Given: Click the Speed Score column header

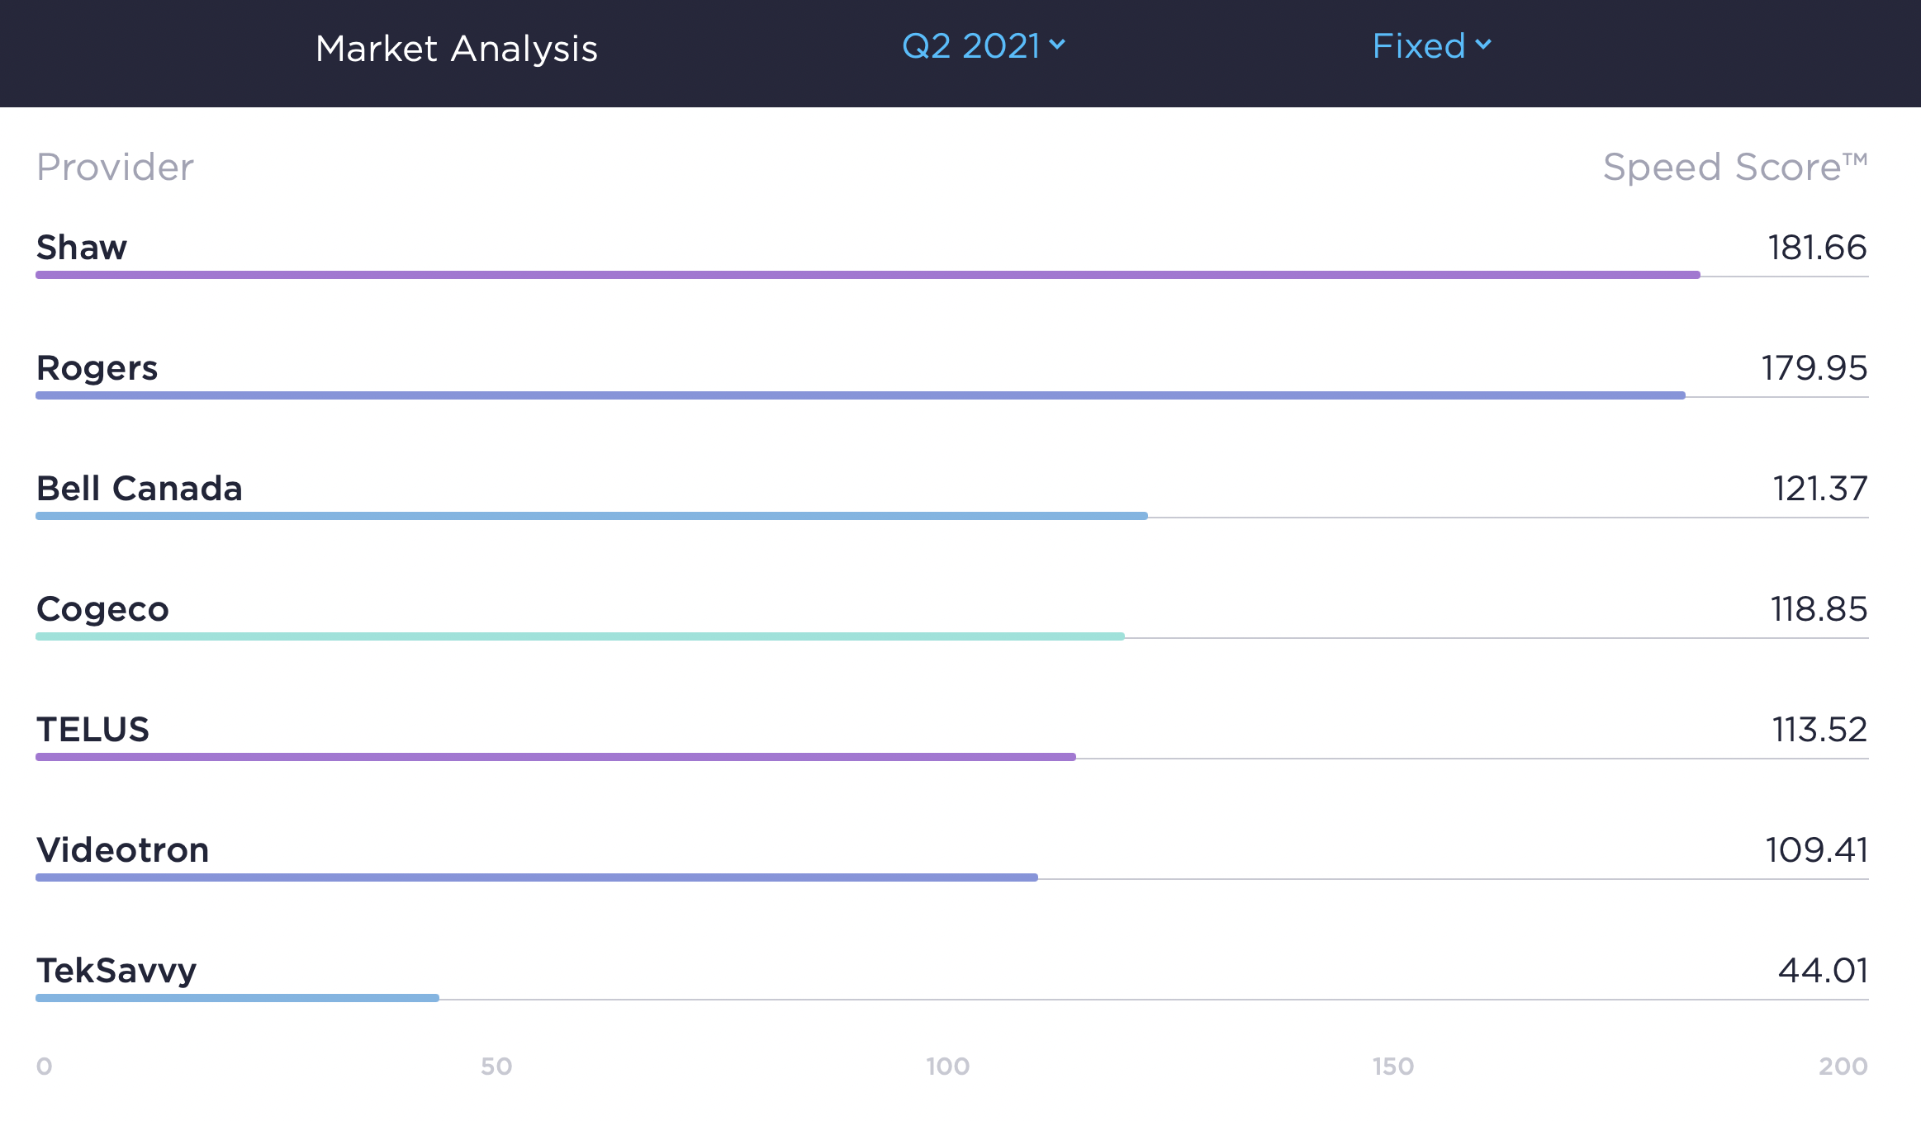Looking at the screenshot, I should click(x=1734, y=167).
